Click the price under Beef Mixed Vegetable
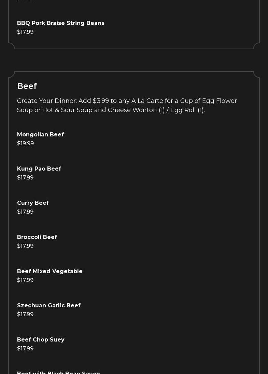Viewport: 268px width, 374px height. pos(25,280)
